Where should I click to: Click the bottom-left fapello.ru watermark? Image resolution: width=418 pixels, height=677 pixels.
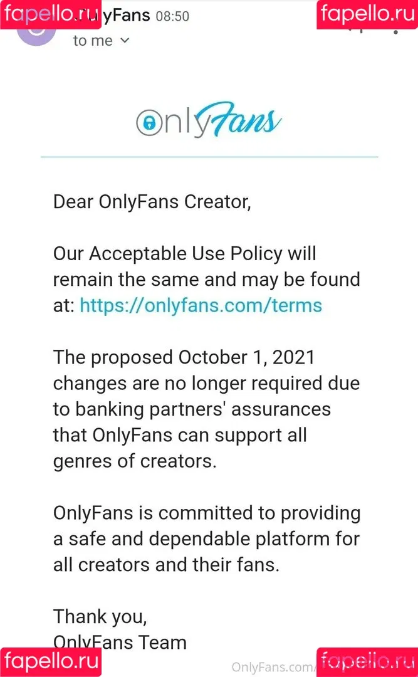(x=51, y=662)
